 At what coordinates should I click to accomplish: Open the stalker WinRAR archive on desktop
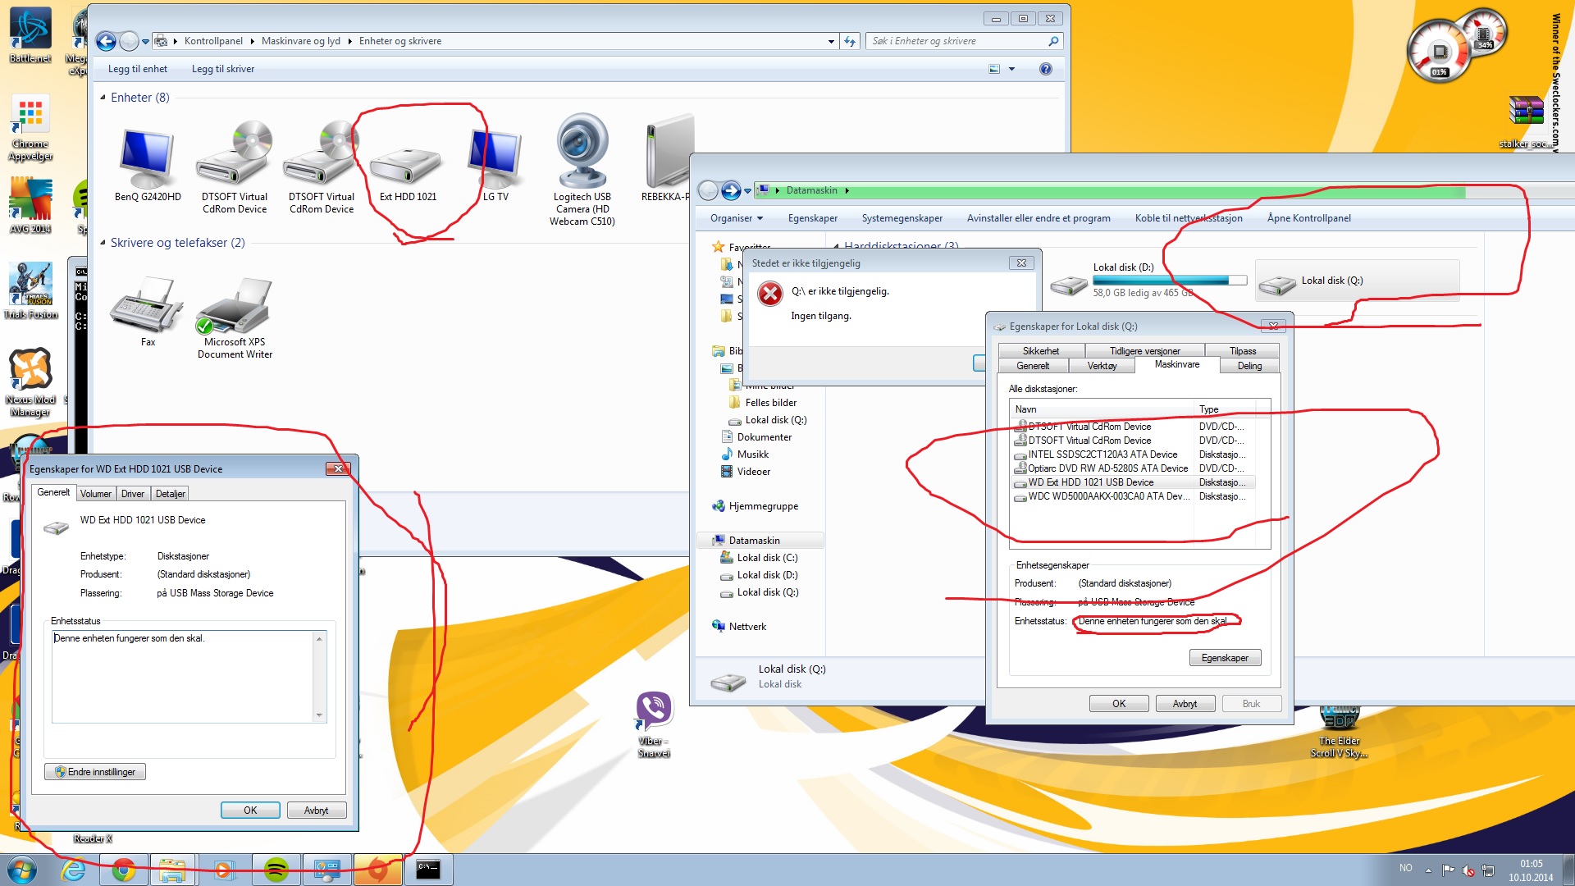click(1526, 121)
